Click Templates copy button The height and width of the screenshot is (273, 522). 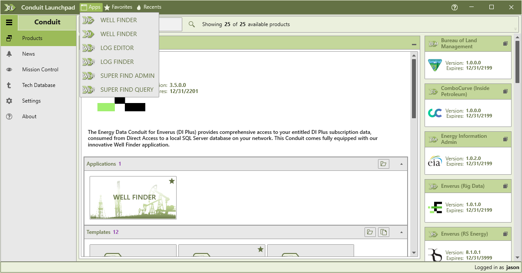(x=383, y=232)
